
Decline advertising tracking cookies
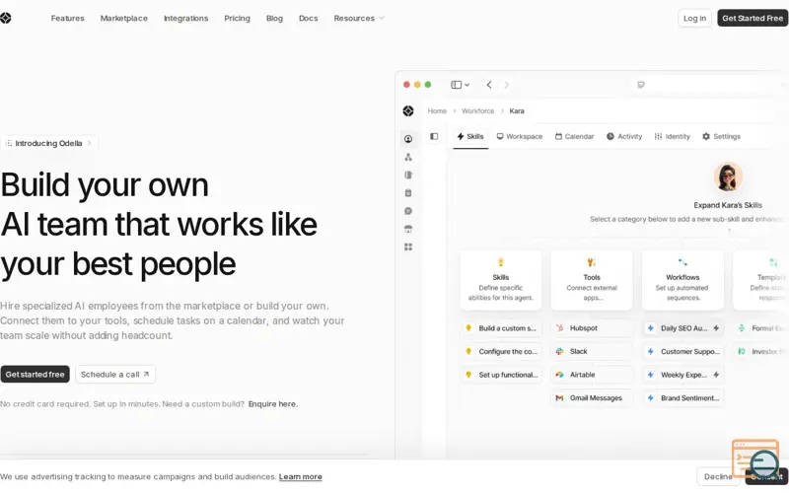(x=718, y=476)
